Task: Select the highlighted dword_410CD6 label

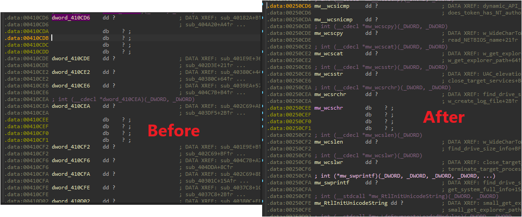Action: pyautogui.click(x=71, y=17)
